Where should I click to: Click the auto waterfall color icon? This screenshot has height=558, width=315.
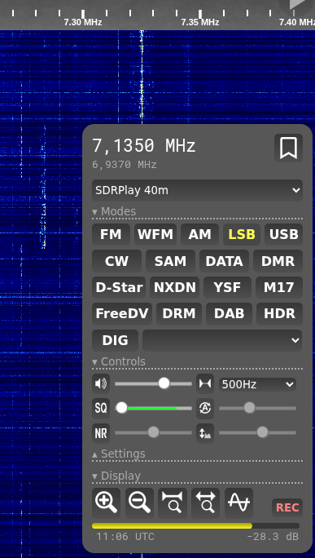tap(205, 408)
